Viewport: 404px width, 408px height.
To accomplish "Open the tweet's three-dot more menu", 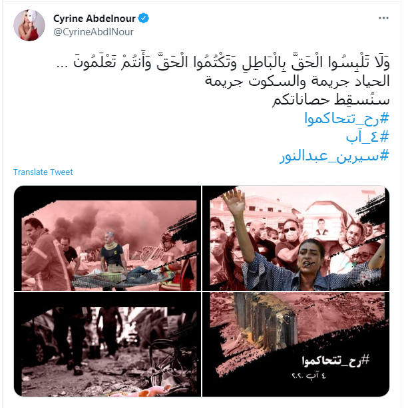I will [x=383, y=18].
